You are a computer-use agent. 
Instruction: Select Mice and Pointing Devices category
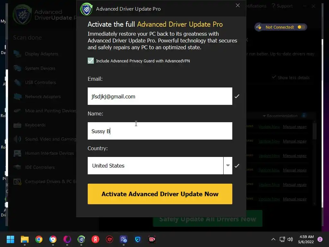point(50,111)
